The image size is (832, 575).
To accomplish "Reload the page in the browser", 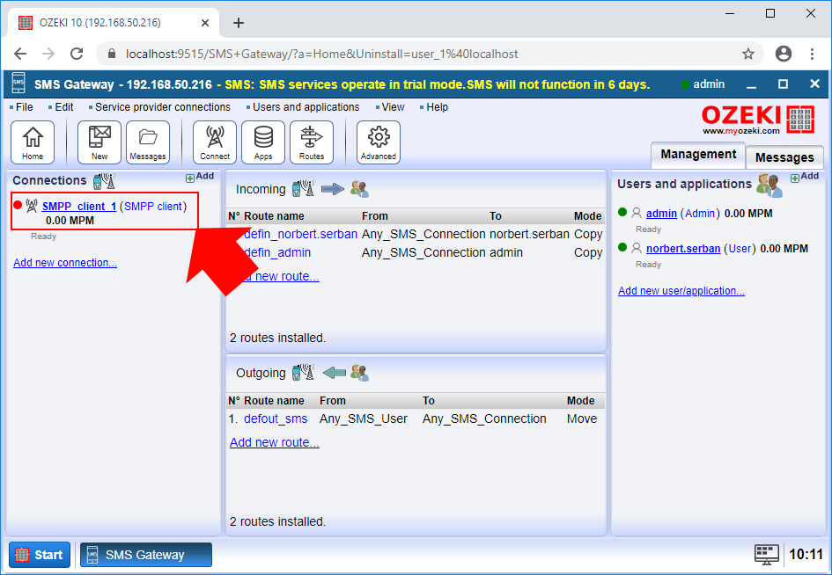I will click(77, 54).
